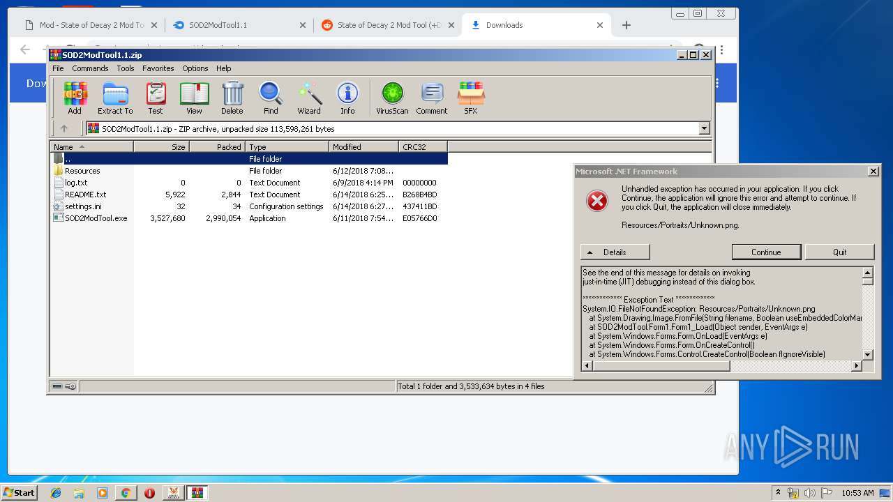Click the View file icon

coord(194,98)
